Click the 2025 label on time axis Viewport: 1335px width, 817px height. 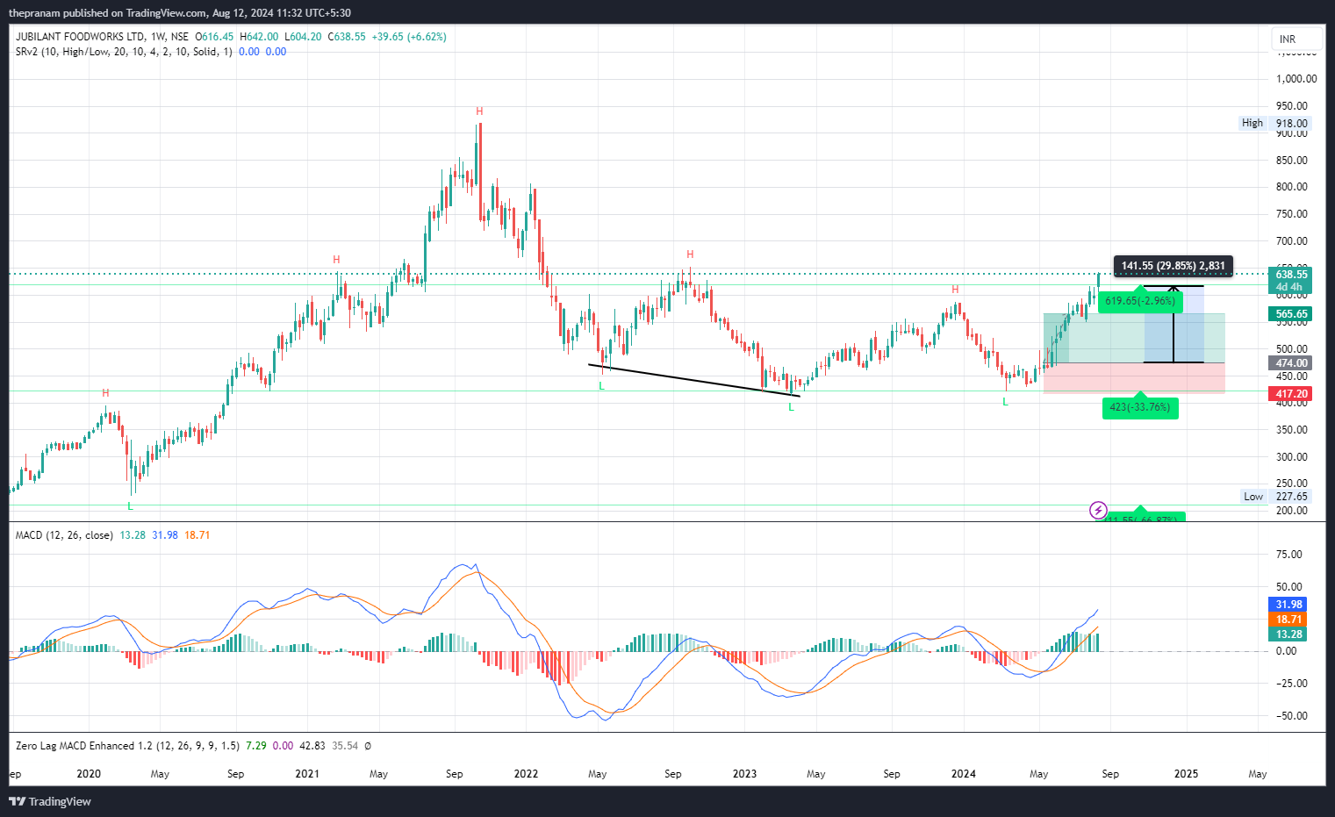[x=1186, y=774]
